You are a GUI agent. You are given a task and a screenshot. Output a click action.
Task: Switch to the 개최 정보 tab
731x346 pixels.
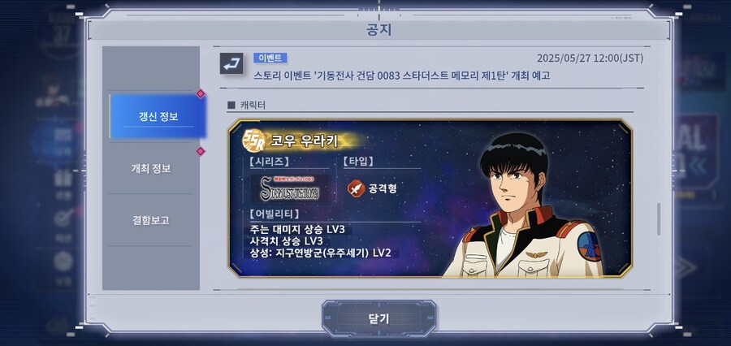click(x=150, y=168)
